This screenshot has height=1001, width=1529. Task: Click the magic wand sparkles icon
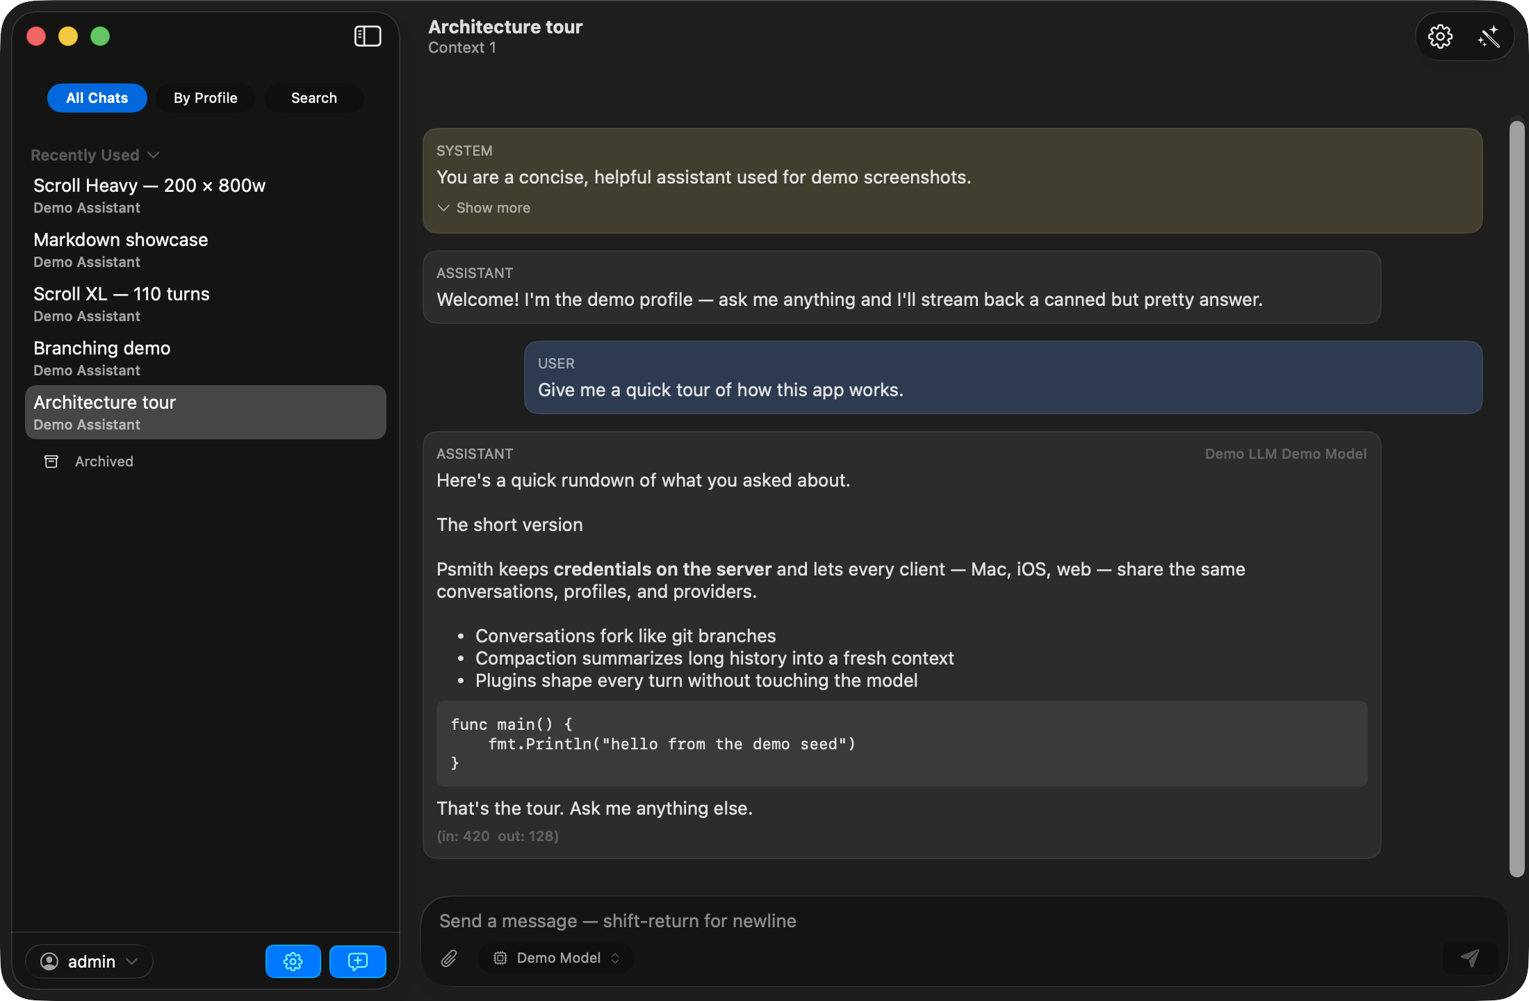[1489, 36]
